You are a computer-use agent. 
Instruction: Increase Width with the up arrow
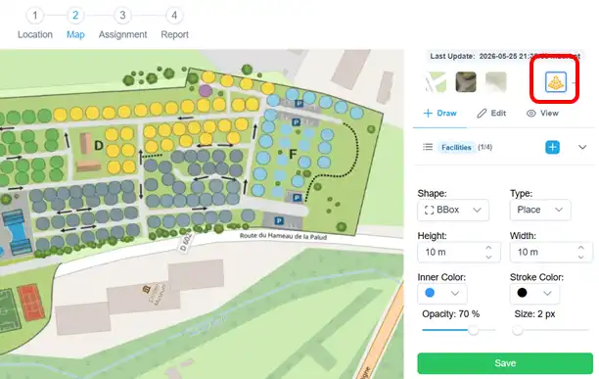(x=580, y=248)
